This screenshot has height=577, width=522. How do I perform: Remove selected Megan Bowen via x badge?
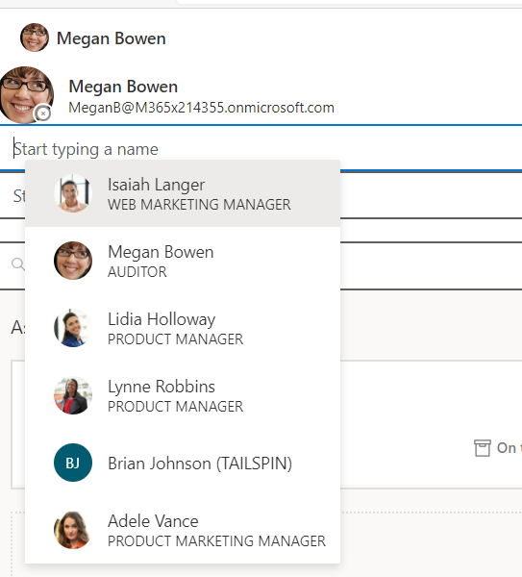point(43,113)
